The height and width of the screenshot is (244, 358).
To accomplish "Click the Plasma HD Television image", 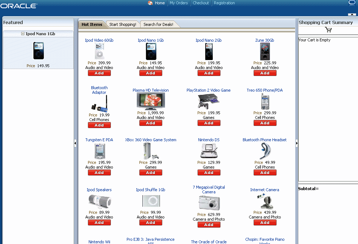I will point(151,102).
